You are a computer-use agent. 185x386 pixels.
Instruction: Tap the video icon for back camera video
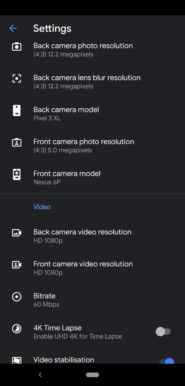point(17,233)
